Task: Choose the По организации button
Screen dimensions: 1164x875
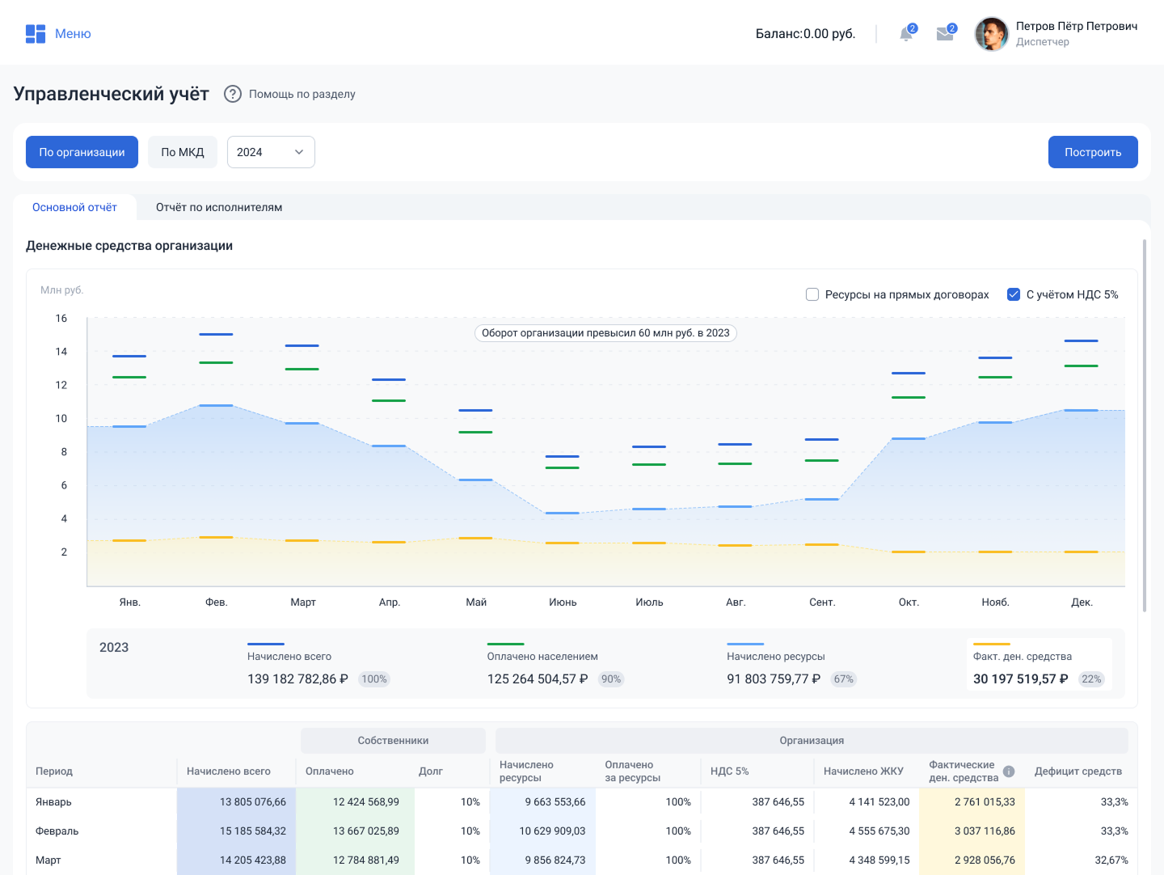Action: [x=82, y=152]
